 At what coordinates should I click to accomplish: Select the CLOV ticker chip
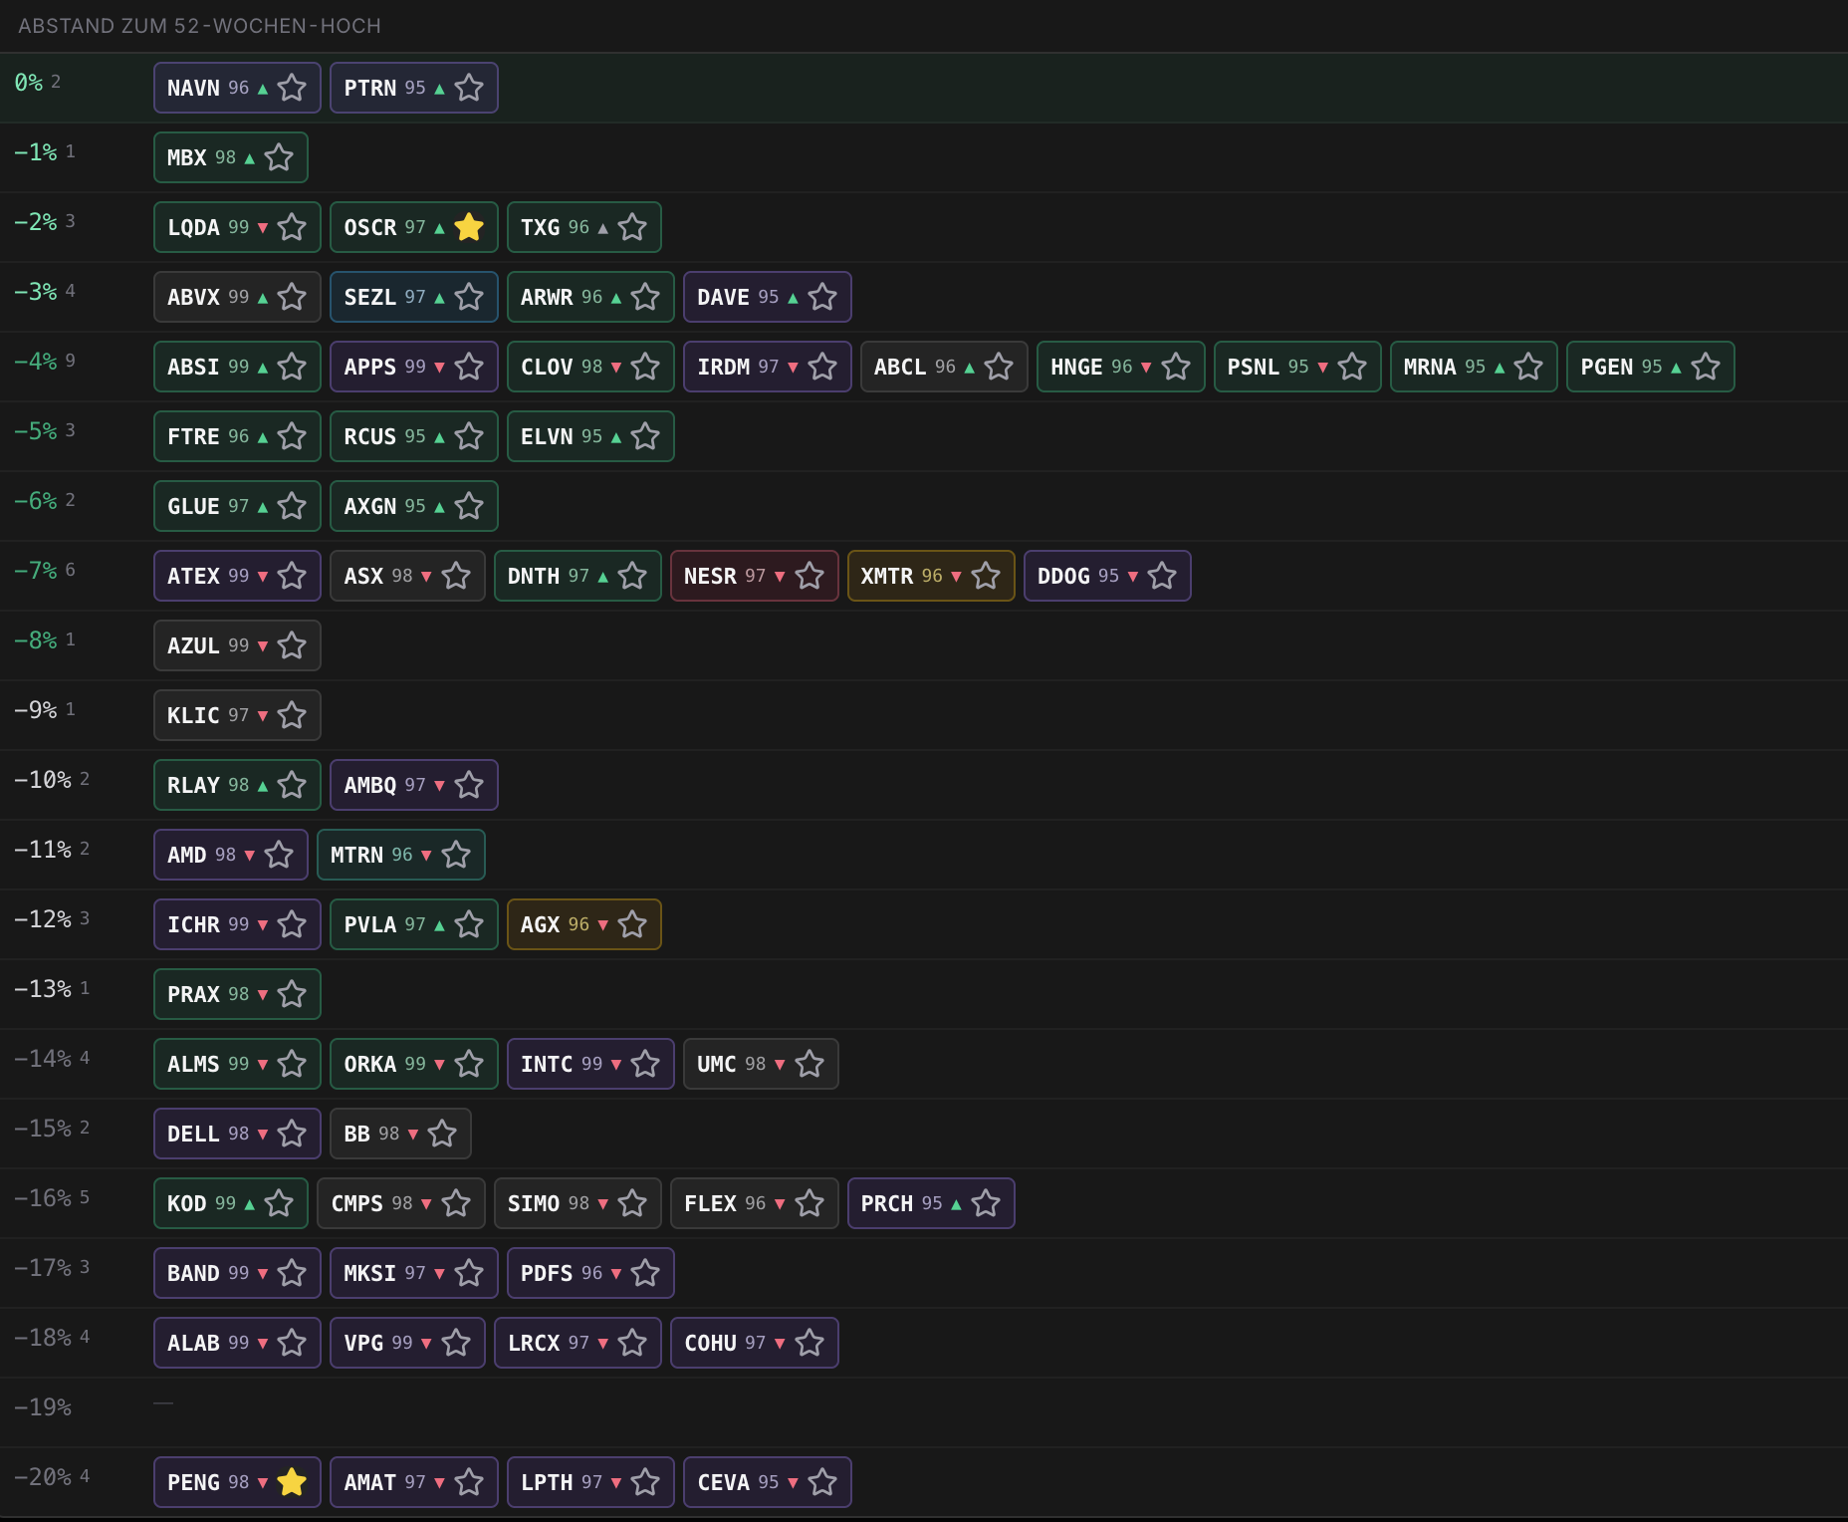click(x=590, y=367)
